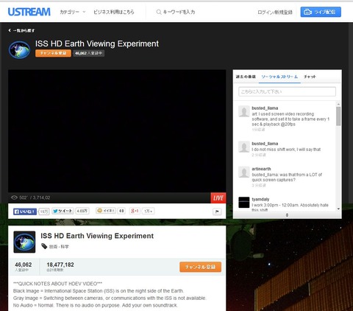Click the USTREAM logo
The image size is (353, 311).
click(x=29, y=12)
